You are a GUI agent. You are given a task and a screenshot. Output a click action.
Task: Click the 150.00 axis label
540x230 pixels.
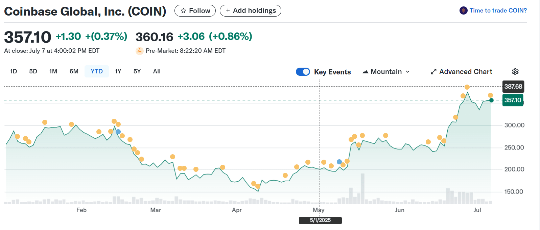tap(514, 192)
